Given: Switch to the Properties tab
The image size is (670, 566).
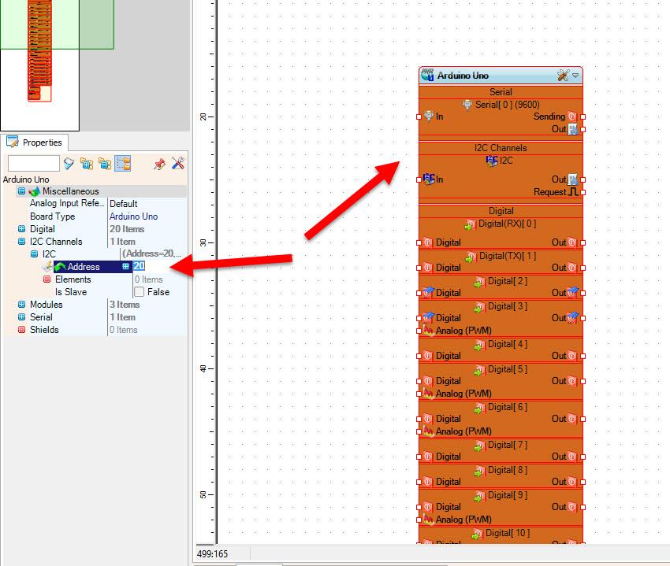Looking at the screenshot, I should point(34,142).
